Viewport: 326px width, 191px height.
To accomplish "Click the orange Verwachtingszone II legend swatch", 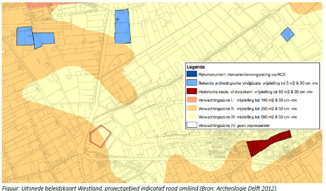I will pyautogui.click(x=192, y=108).
